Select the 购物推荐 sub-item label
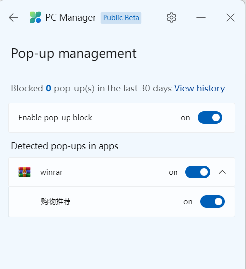 tap(56, 202)
